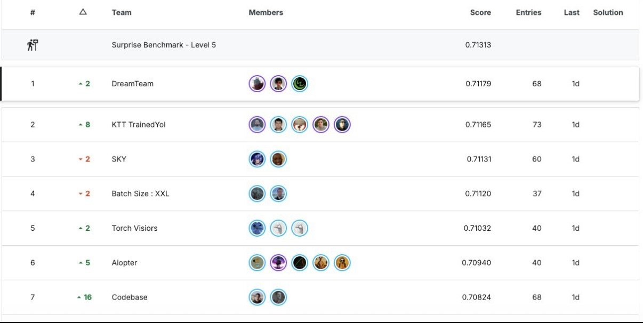Open the KTT TrainedYol team link
Viewport: 643px width, 323px height.
[139, 125]
